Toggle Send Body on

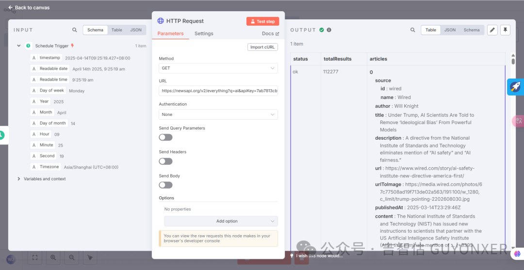[x=165, y=185]
